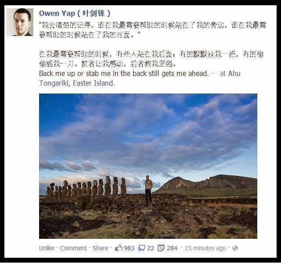Click the row of moai statues in photo
The height and width of the screenshot is (263, 281).
[86, 187]
